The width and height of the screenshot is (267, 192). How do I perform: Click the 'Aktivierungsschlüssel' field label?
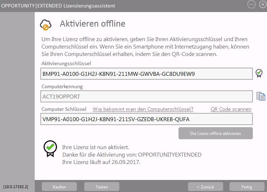(66, 63)
